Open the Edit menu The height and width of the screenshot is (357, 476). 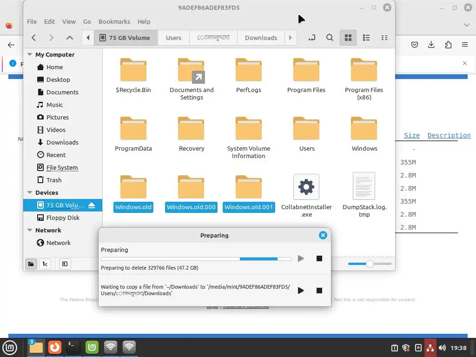pos(49,21)
